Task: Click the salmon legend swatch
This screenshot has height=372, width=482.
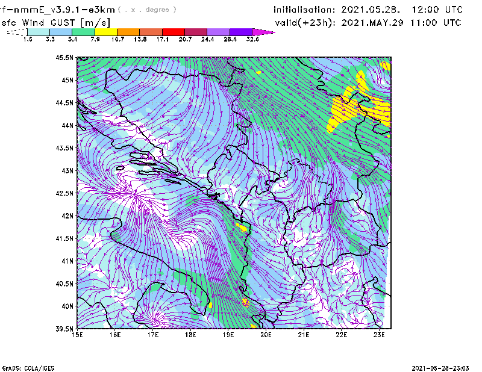Action: (151, 32)
